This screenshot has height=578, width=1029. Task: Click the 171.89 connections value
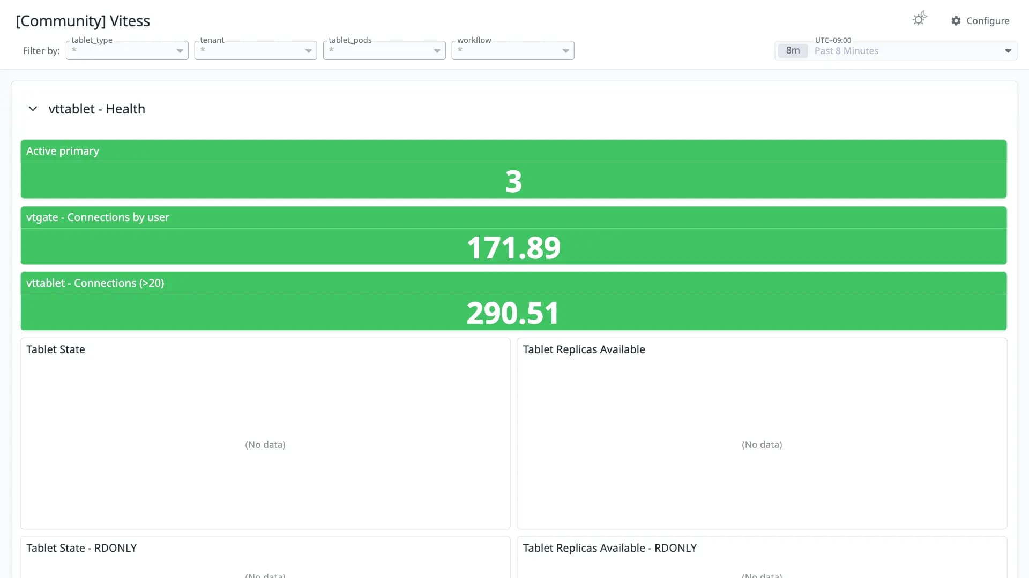point(513,248)
